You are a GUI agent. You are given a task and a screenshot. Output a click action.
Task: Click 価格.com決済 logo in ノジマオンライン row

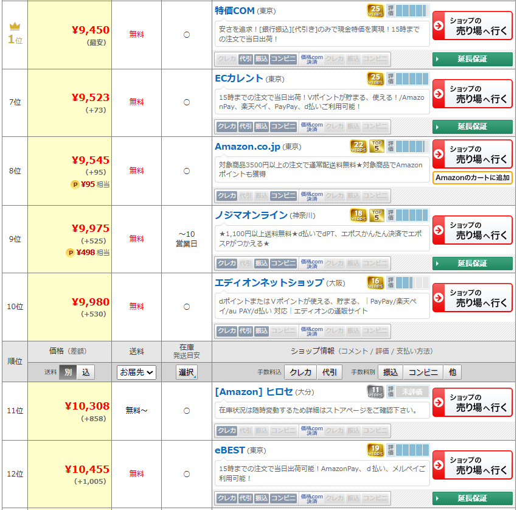click(311, 264)
